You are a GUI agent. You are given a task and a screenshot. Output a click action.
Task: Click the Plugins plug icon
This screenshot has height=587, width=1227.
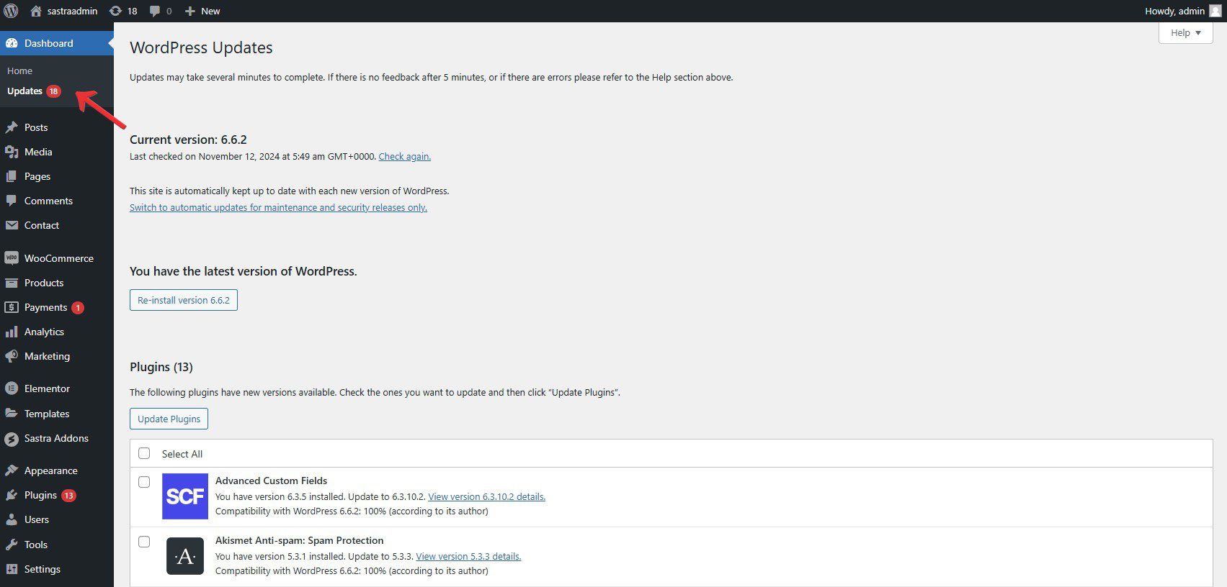pos(12,495)
